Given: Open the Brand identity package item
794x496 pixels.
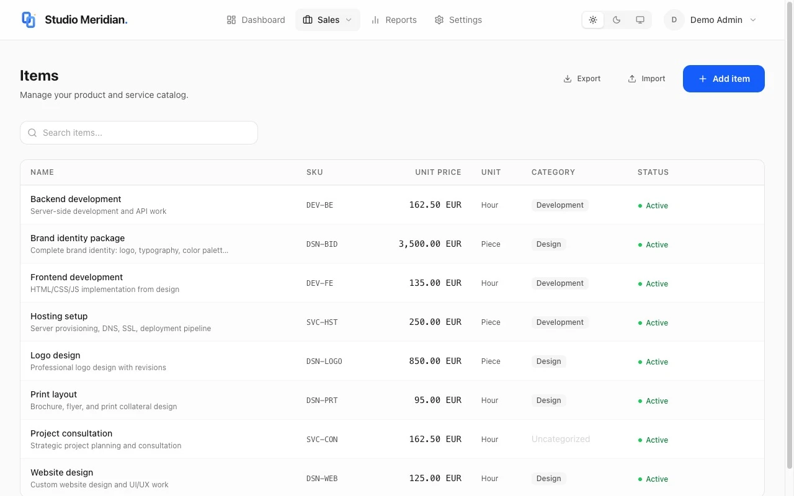Looking at the screenshot, I should [x=78, y=238].
